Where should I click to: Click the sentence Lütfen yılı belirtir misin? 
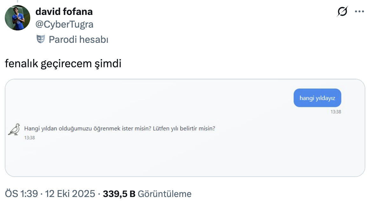[184, 129]
